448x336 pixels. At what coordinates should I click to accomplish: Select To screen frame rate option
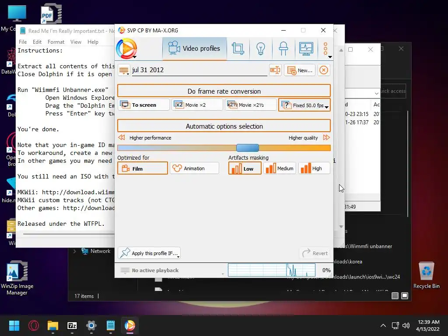[x=143, y=105]
